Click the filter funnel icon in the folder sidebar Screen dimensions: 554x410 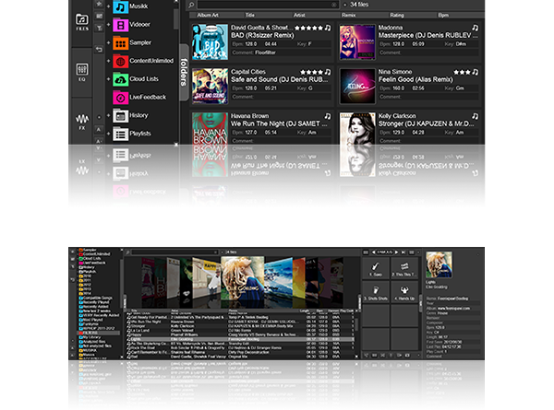[100, 28]
